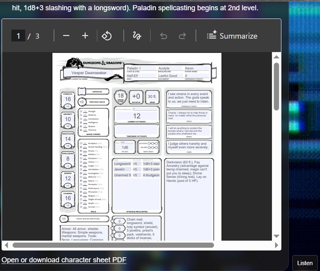Click the Longsword attack name field
Image resolution: width=320 pixels, height=271 pixels.
(x=122, y=164)
